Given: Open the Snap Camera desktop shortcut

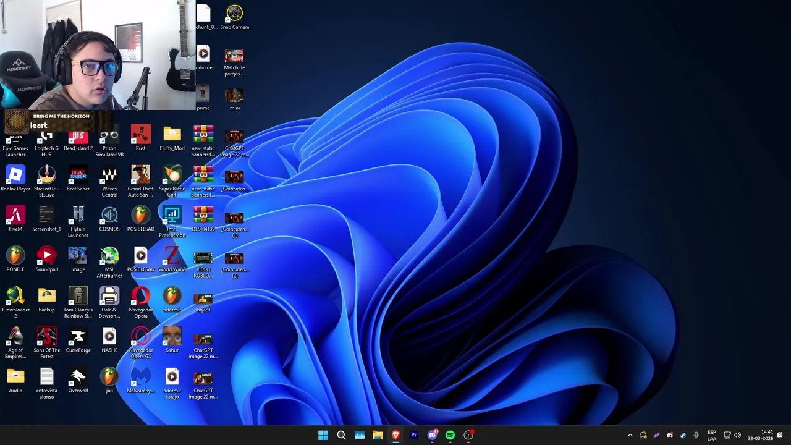Looking at the screenshot, I should [x=235, y=17].
